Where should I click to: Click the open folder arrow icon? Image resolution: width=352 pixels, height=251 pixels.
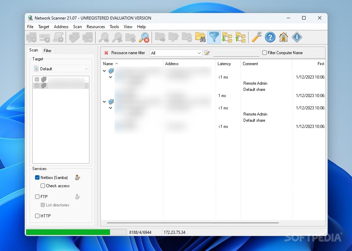click(160, 37)
